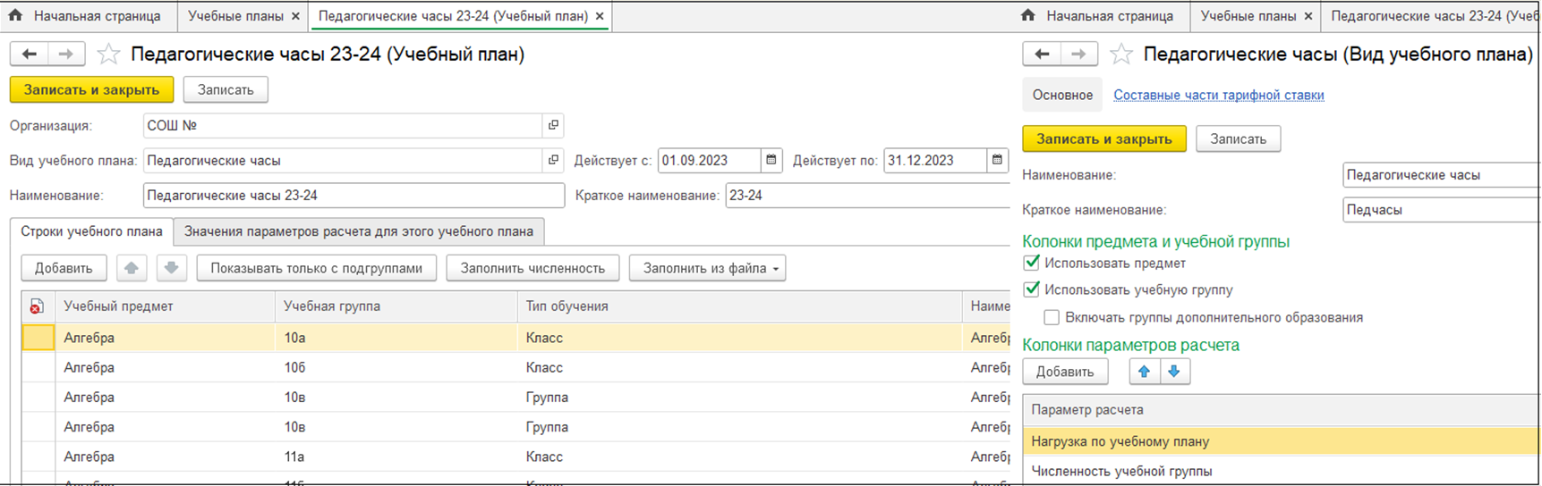Open the Организация field link icon

(553, 125)
